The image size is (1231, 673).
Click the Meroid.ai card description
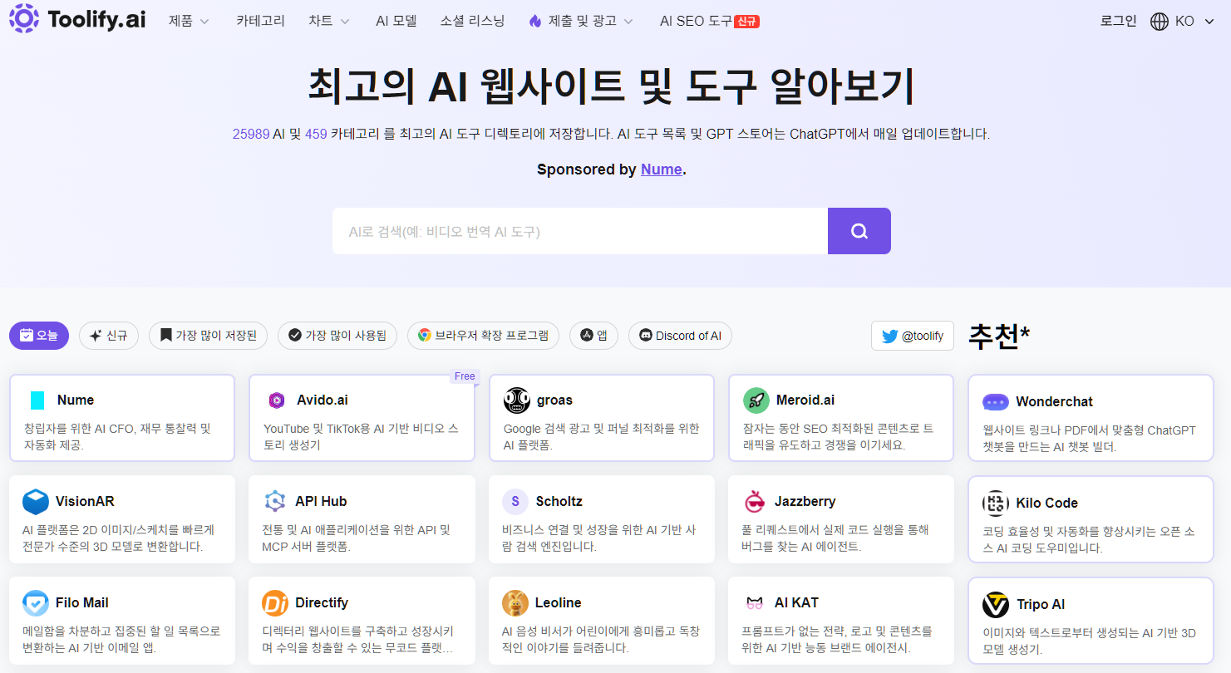point(838,437)
